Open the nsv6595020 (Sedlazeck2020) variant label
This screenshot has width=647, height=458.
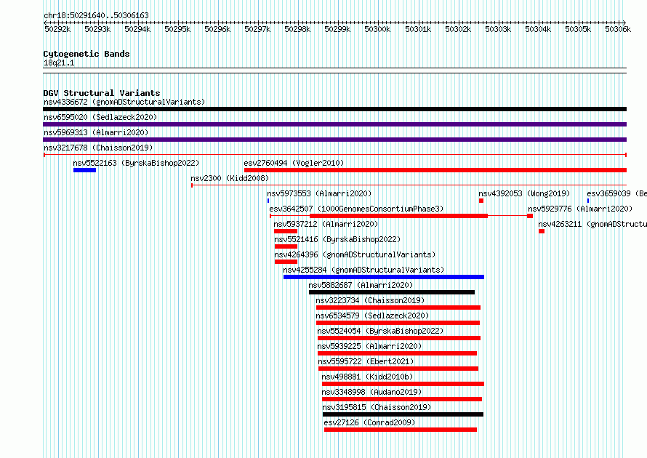coord(100,117)
